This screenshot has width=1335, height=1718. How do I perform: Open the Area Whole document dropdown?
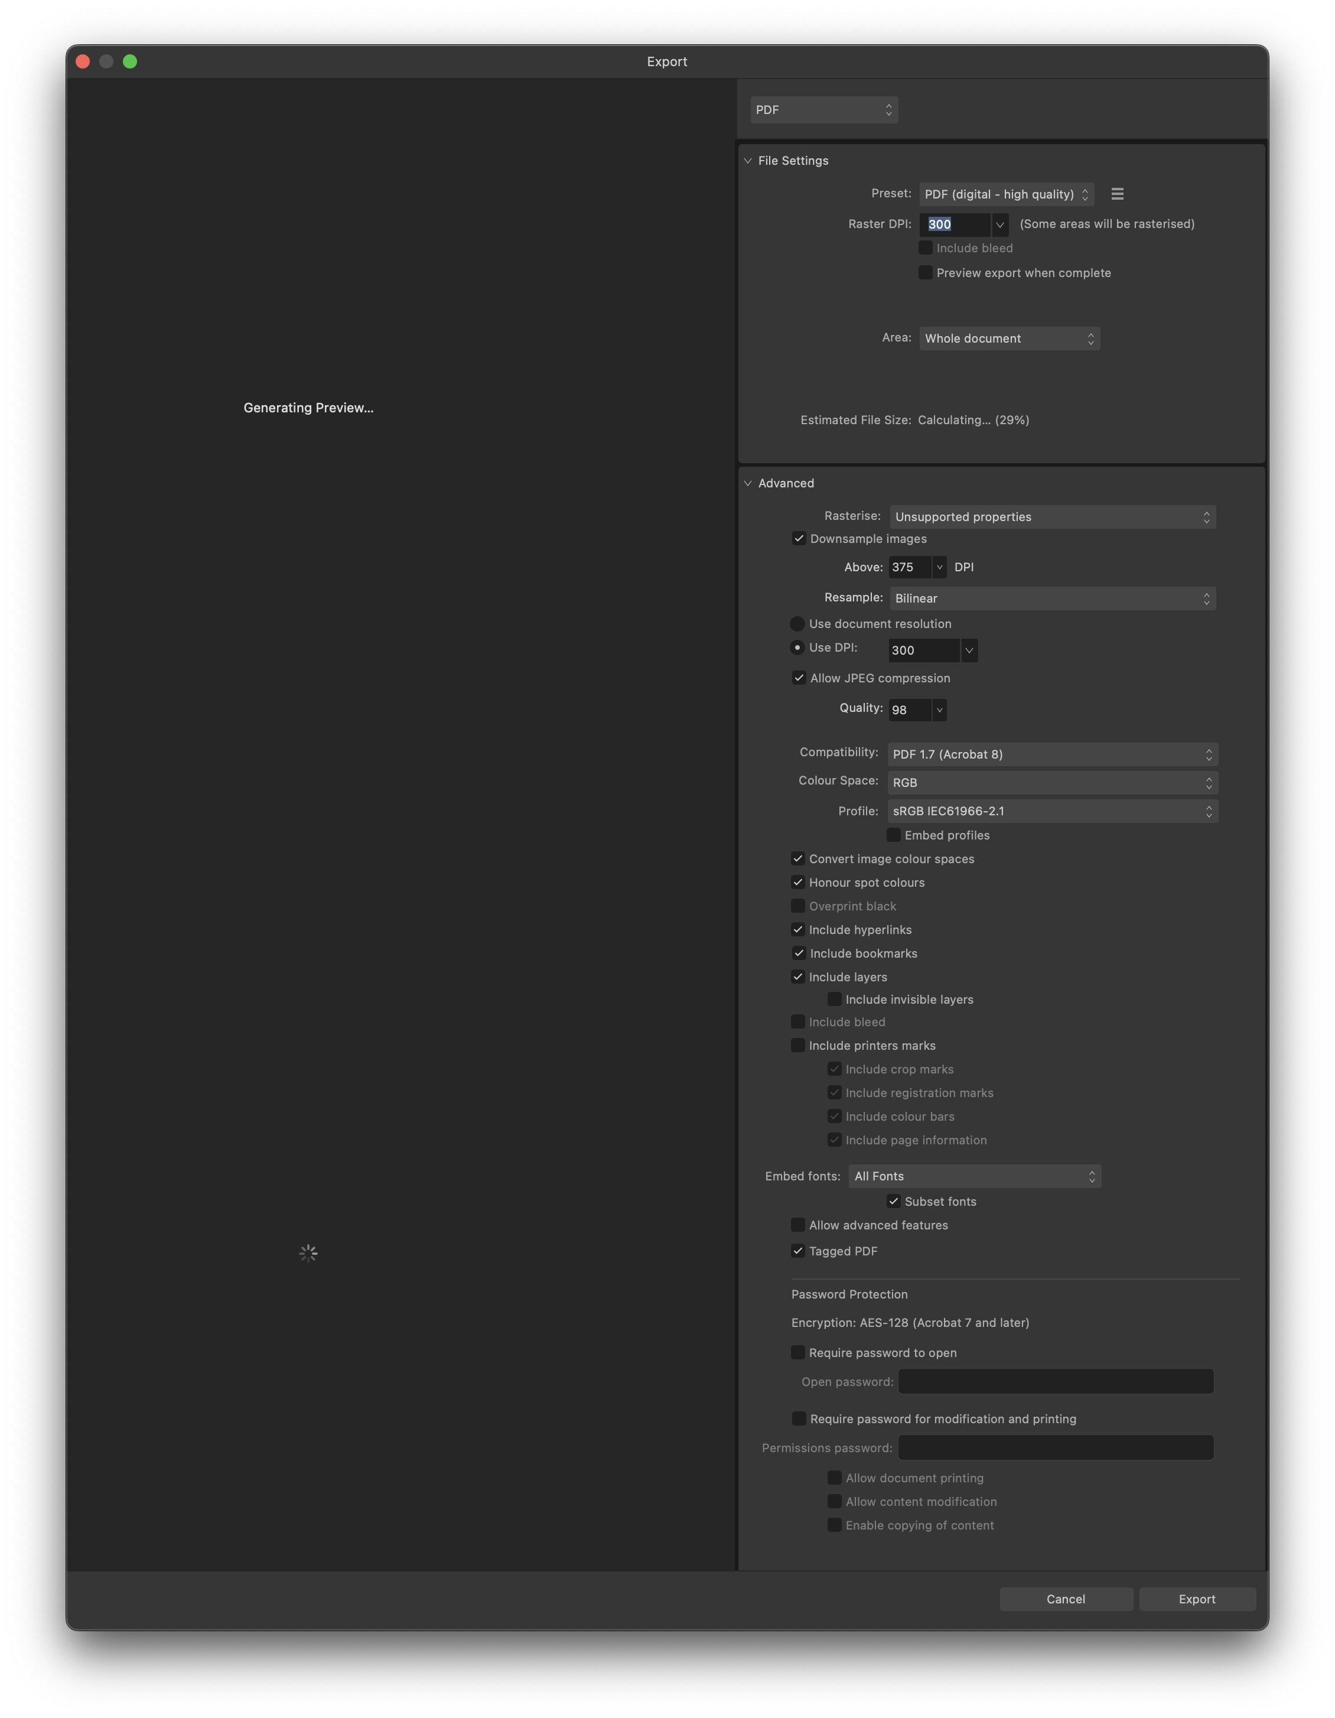(x=1010, y=339)
